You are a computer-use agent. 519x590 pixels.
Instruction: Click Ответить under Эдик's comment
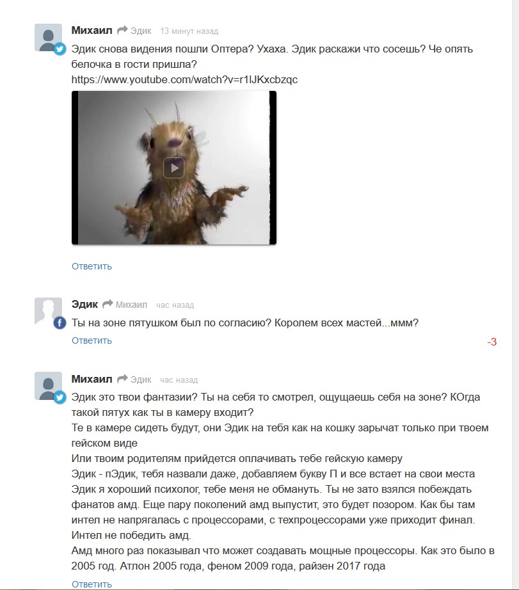click(92, 340)
